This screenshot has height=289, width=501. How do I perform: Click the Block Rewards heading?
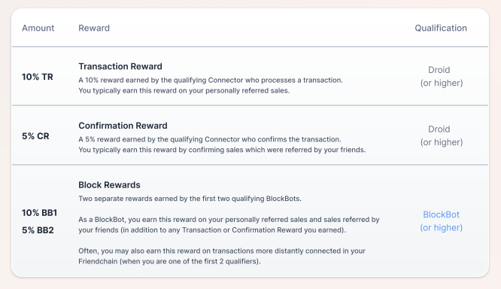(109, 185)
